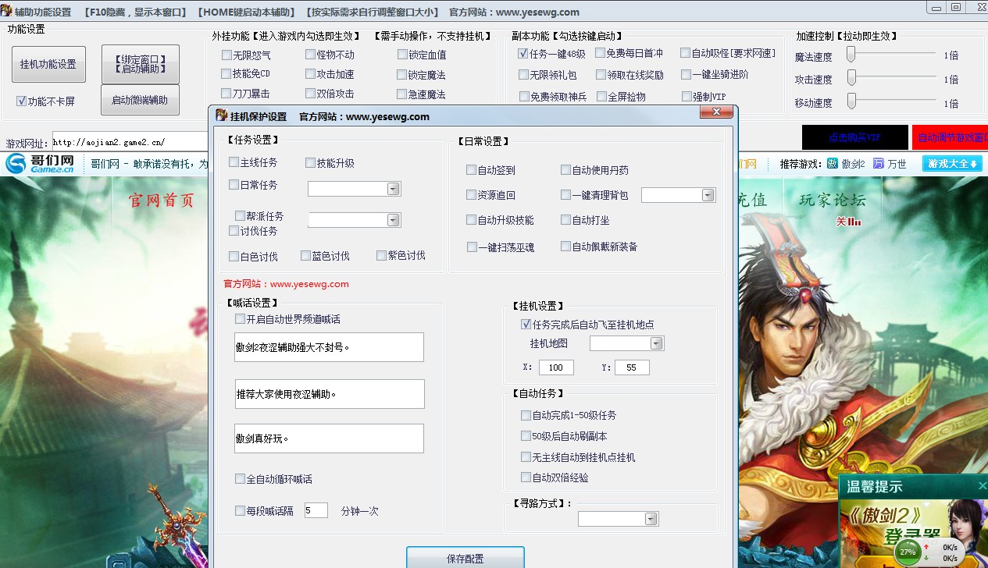Open the 官网首页 nav tab

[161, 201]
